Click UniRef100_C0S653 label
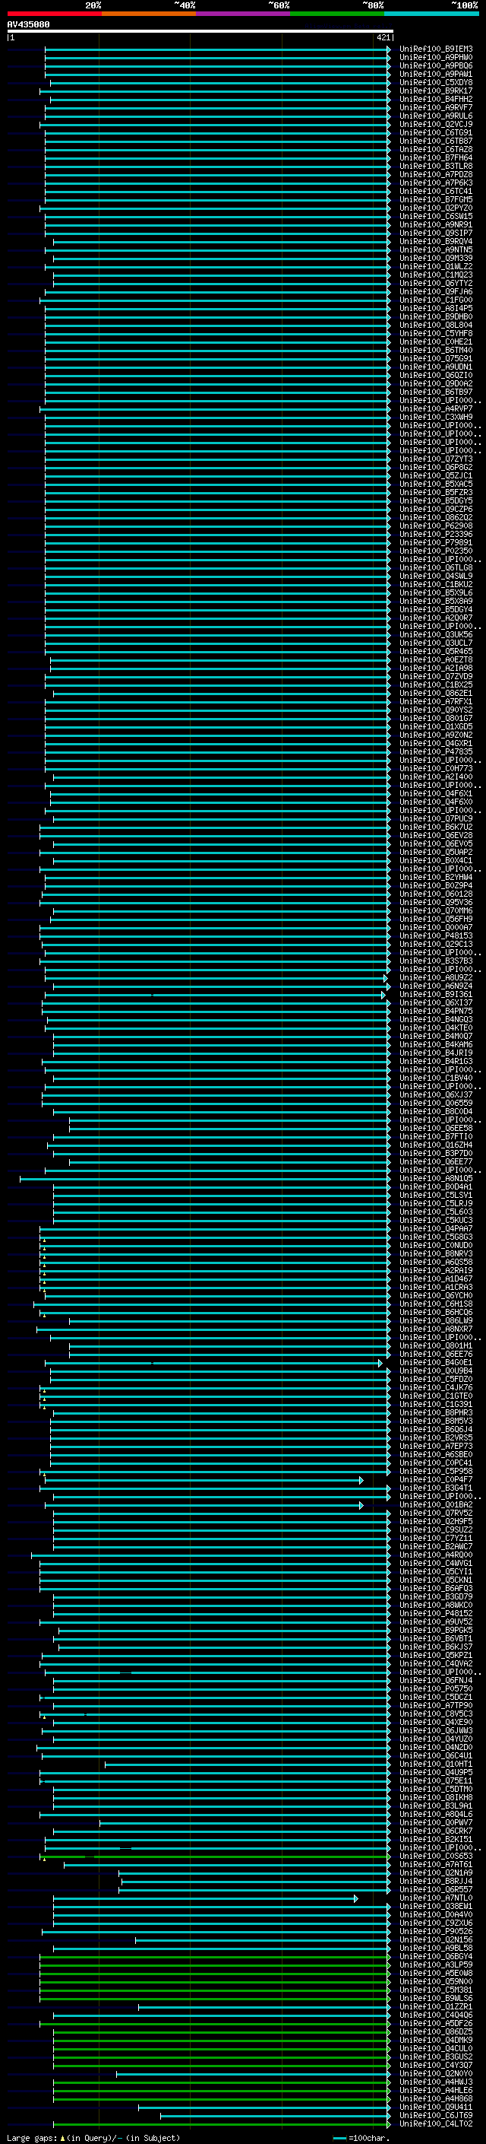The height and width of the screenshot is (2144, 486). (x=436, y=1855)
